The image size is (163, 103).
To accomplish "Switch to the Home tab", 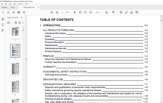I will (x=4, y=7).
